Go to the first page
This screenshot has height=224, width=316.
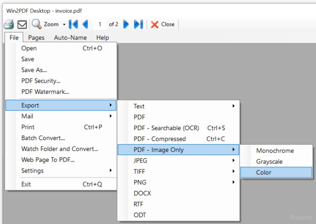click(73, 24)
